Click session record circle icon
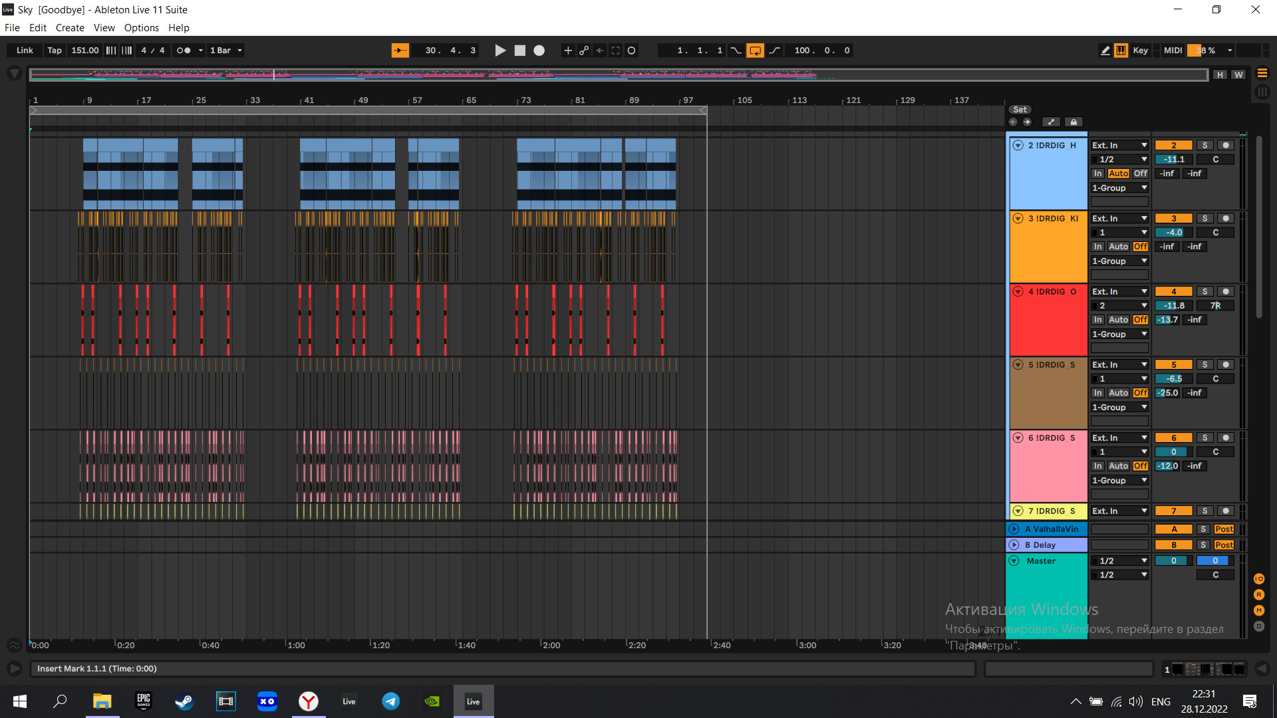Screen dimensions: 1277x718 (x=632, y=51)
